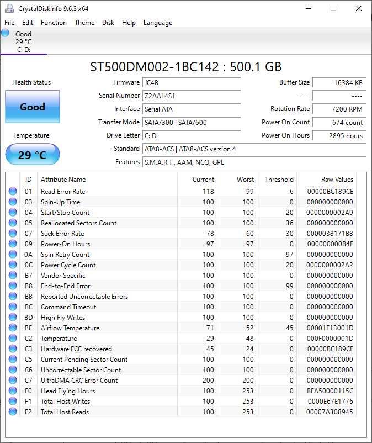
Task: Open the Language menu
Action: click(158, 23)
